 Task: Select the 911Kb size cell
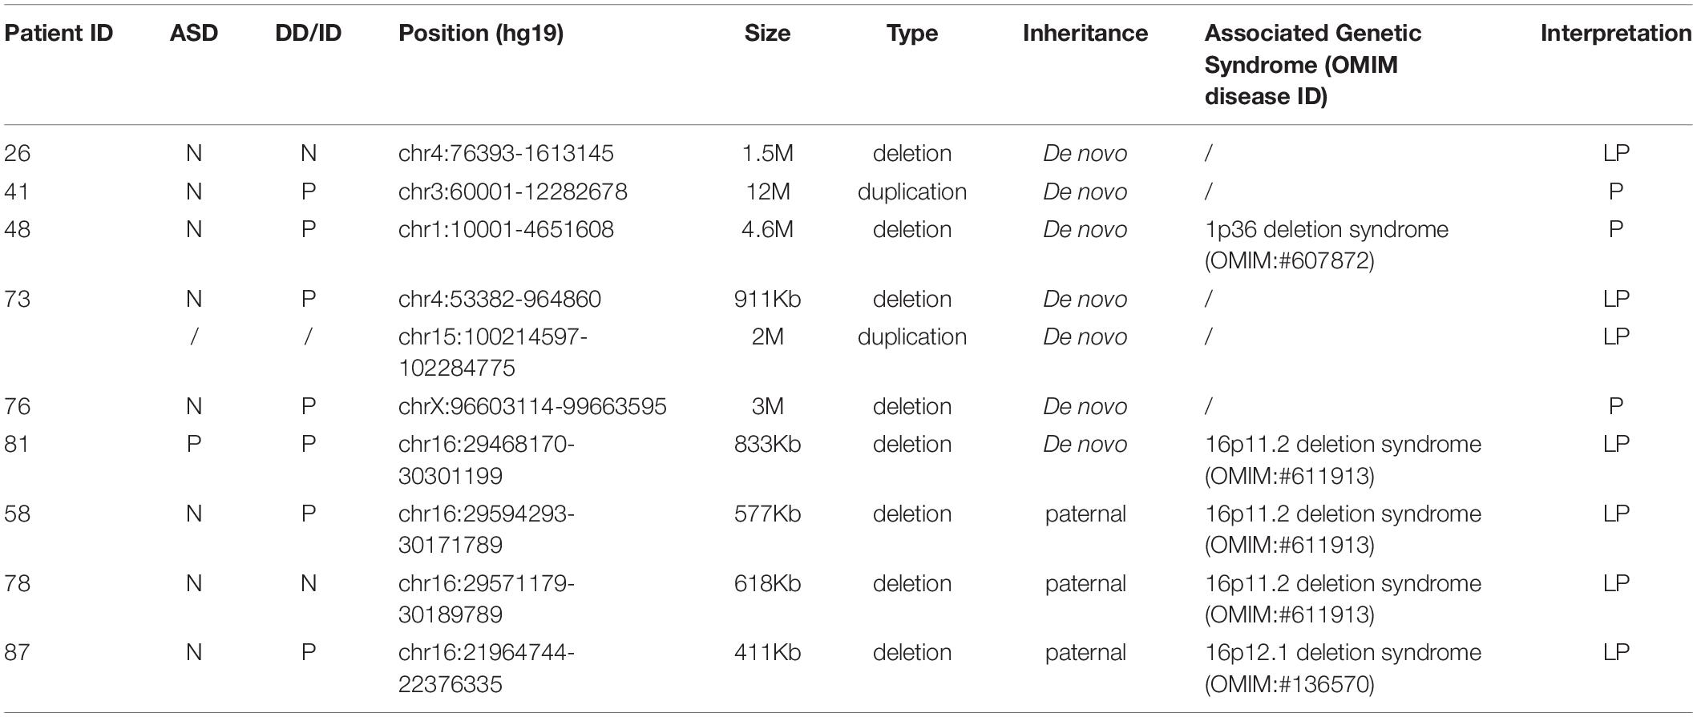[x=767, y=299]
